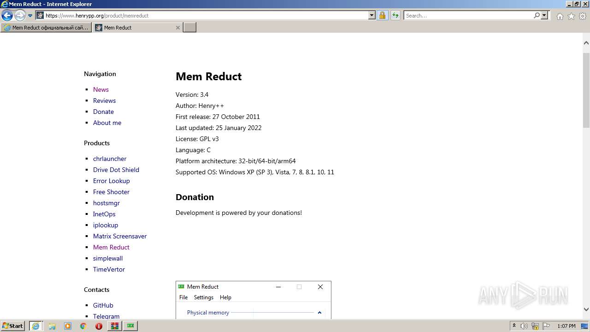Click Help menu in Mem Reduct preview image

pyautogui.click(x=225, y=297)
